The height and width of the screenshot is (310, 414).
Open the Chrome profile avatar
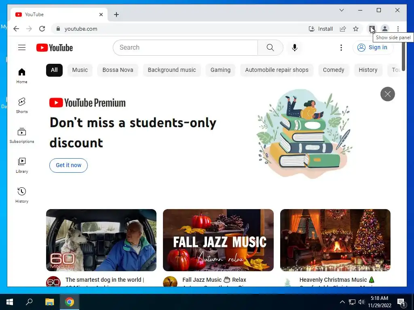pyautogui.click(x=385, y=29)
